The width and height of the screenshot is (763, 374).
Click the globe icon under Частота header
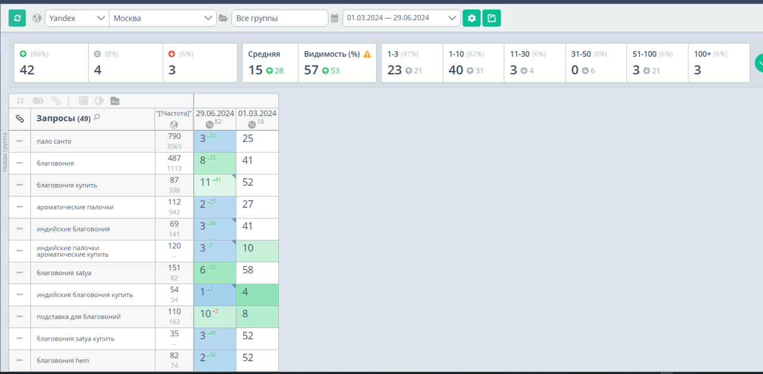173,124
